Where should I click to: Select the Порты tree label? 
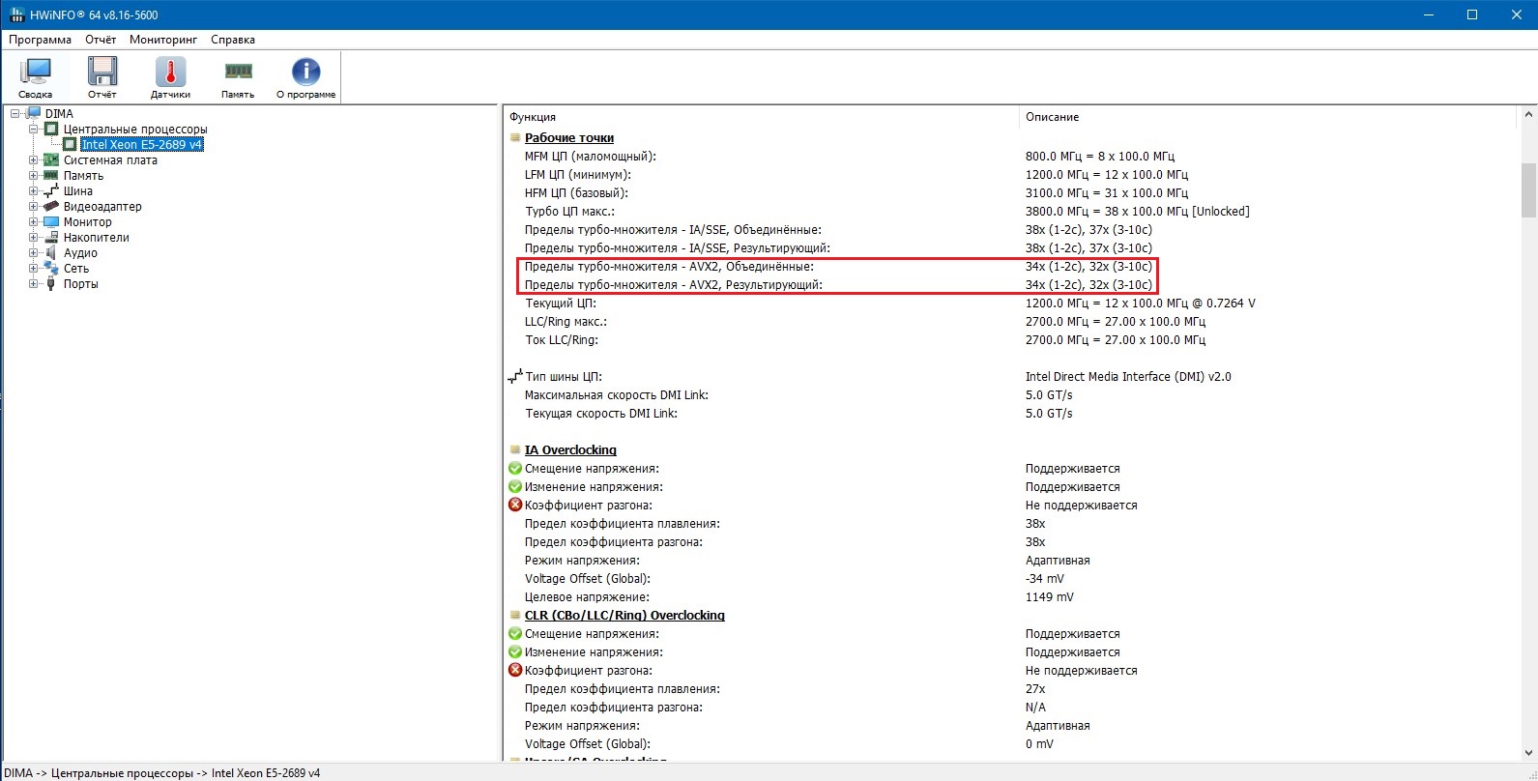[x=81, y=284]
